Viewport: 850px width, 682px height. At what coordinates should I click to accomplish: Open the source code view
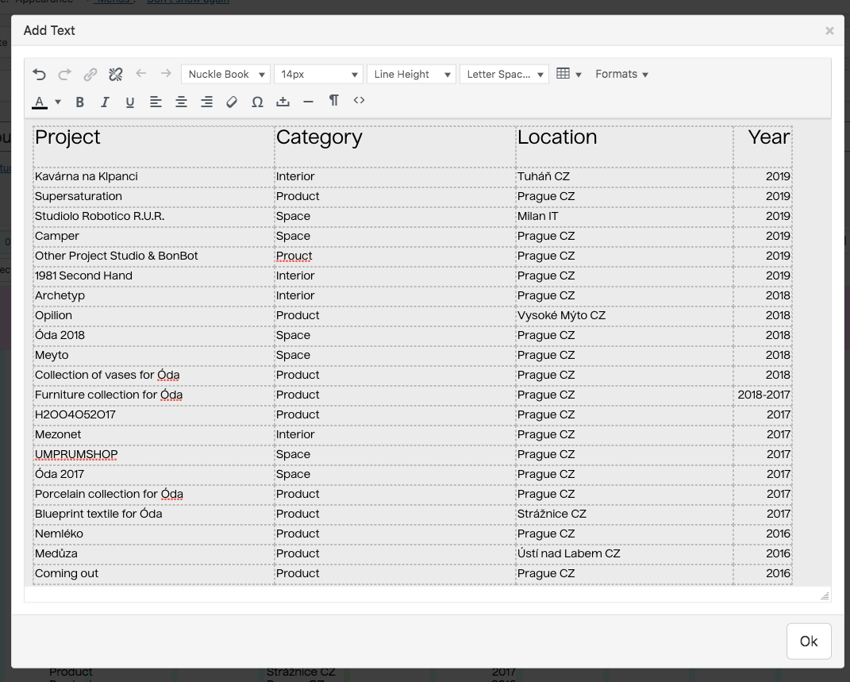click(360, 101)
